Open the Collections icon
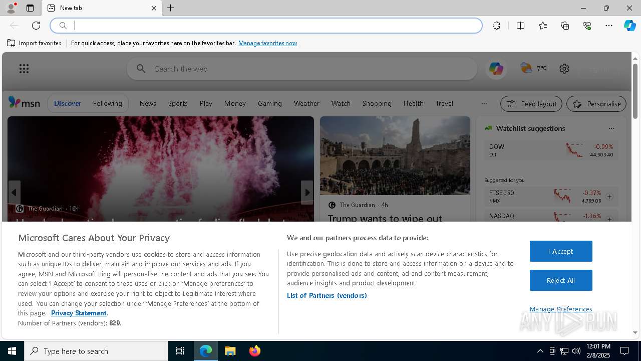641x361 pixels. (x=565, y=26)
